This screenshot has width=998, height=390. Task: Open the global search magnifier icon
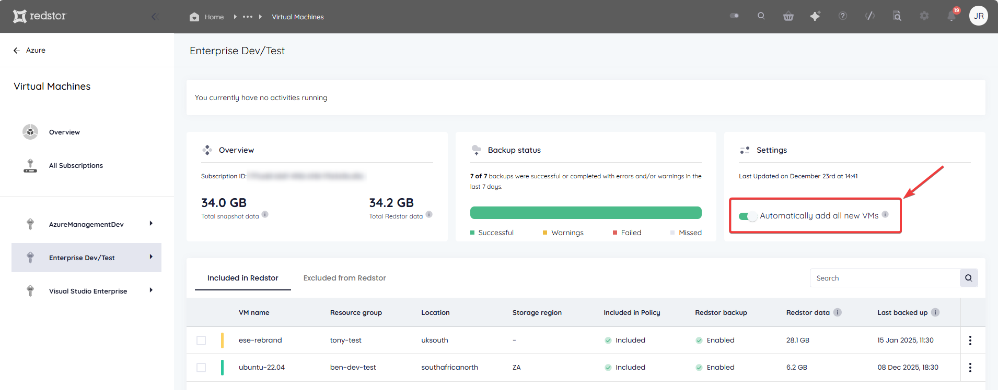pyautogui.click(x=761, y=16)
